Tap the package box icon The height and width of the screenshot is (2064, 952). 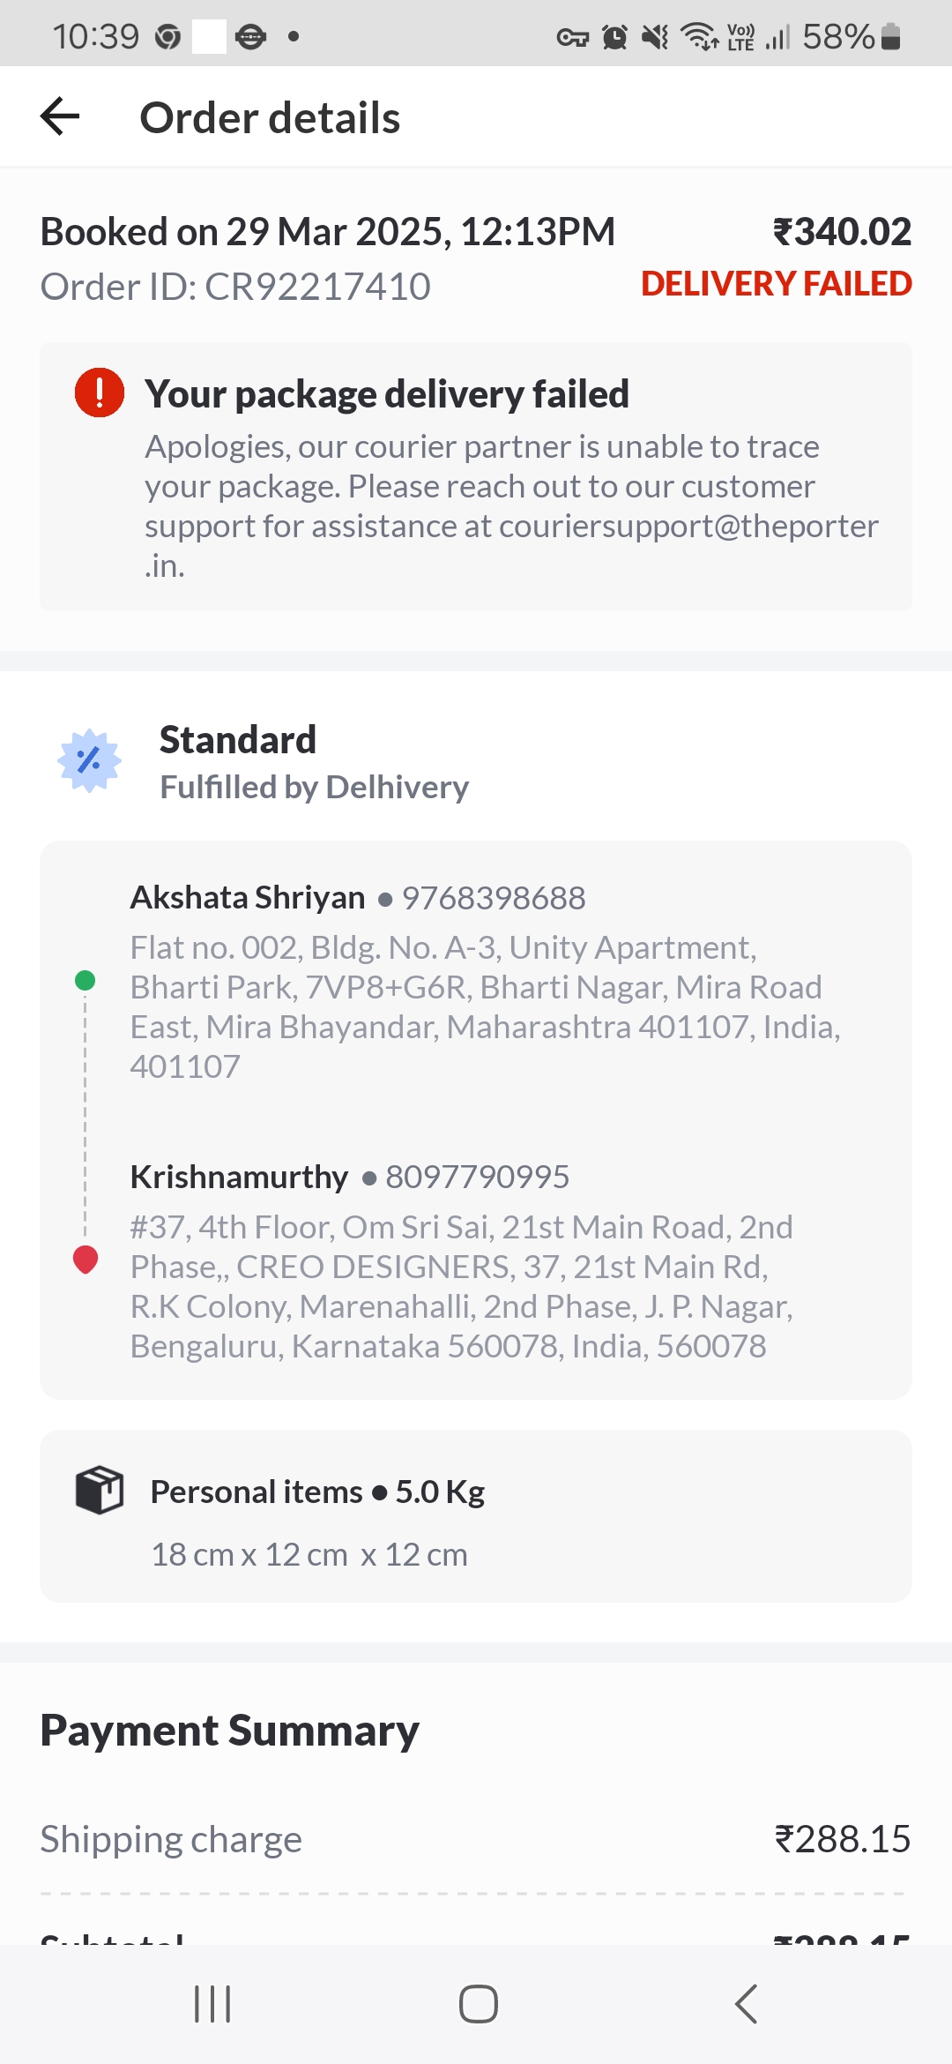(100, 1490)
